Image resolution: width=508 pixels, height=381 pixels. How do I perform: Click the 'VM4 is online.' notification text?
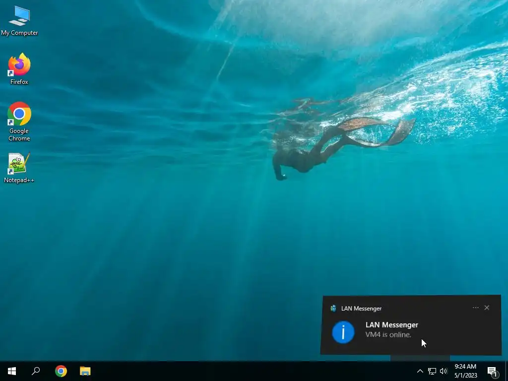click(388, 335)
